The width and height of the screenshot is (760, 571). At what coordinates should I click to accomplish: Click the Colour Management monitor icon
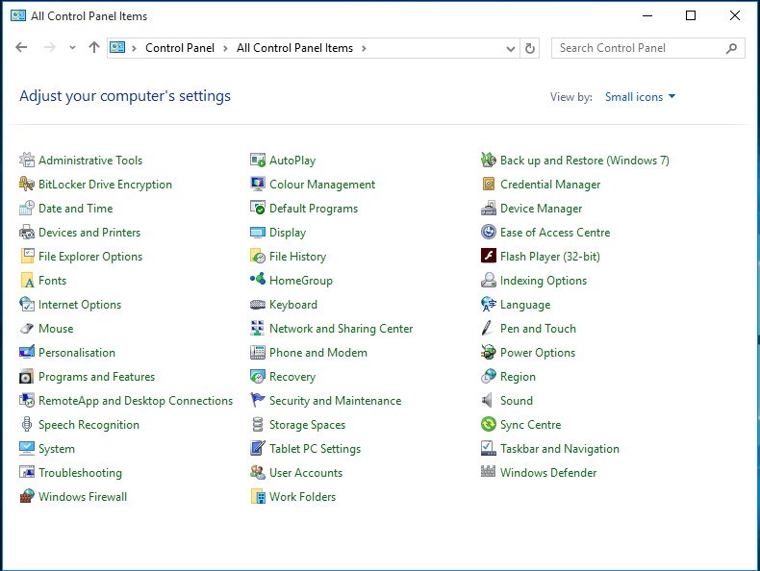(x=258, y=184)
